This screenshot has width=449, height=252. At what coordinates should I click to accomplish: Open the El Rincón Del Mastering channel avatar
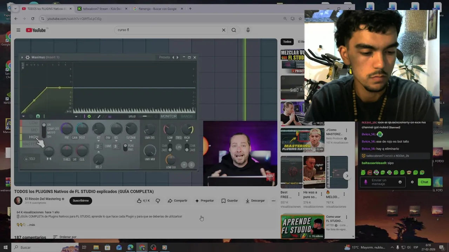click(18, 201)
